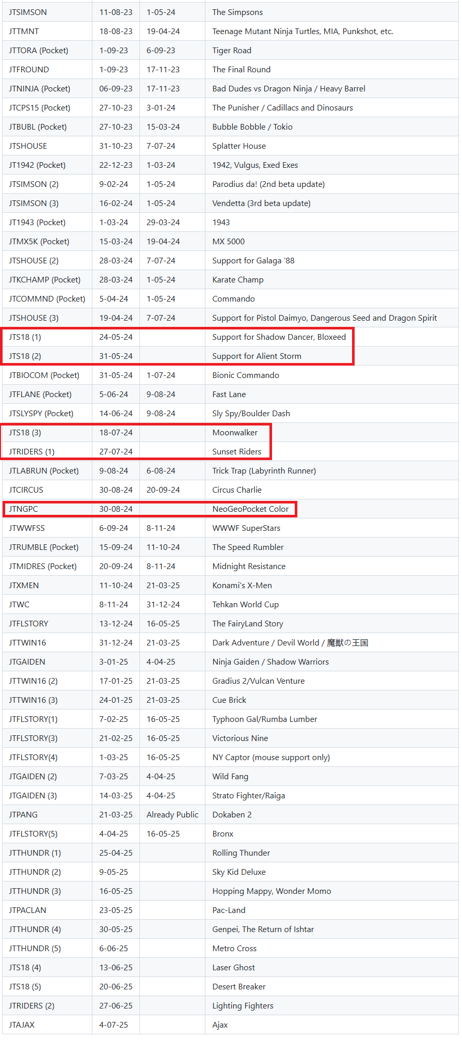The width and height of the screenshot is (462, 1040).
Task: Click 'Strato Fighter/Raiga' text
Action: pyautogui.click(x=249, y=796)
